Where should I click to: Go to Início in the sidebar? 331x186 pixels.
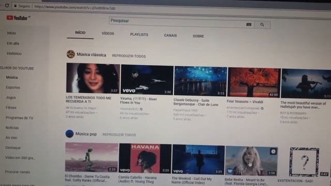pos(11,33)
